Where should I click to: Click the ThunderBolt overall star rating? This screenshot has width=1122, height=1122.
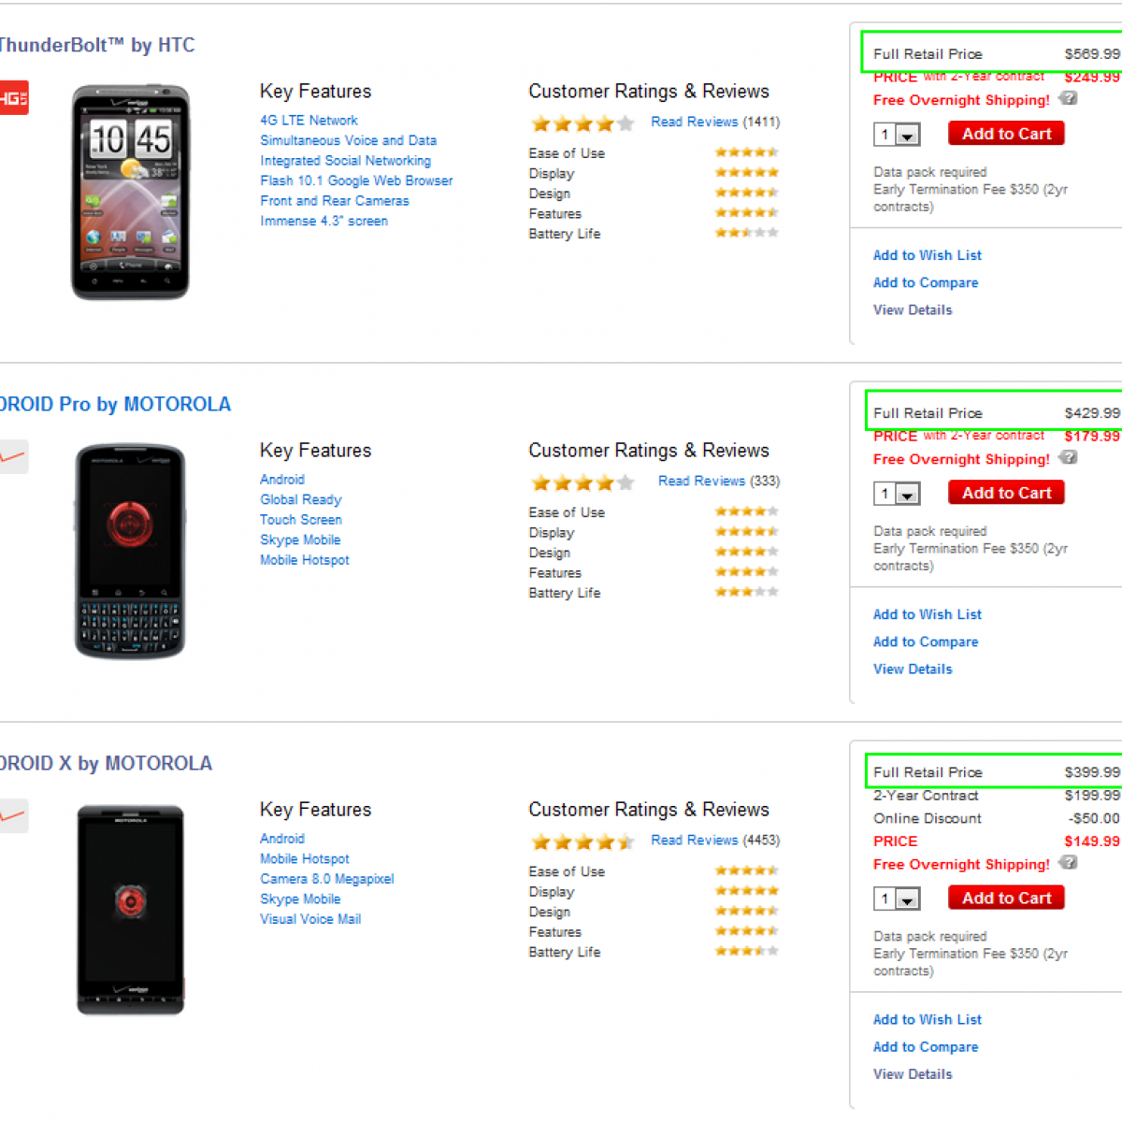(x=583, y=122)
